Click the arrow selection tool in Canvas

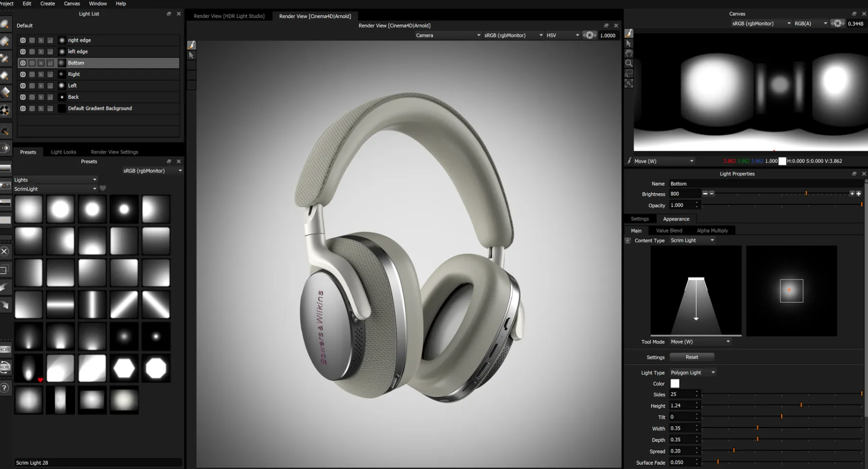click(x=629, y=44)
